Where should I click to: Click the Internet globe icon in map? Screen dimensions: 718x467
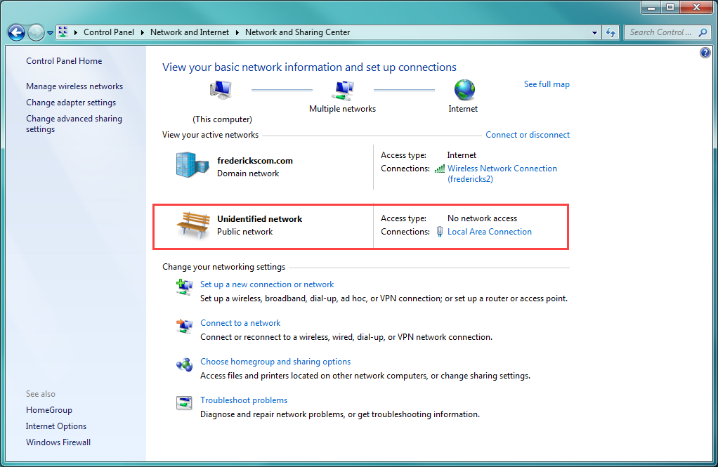coord(464,90)
